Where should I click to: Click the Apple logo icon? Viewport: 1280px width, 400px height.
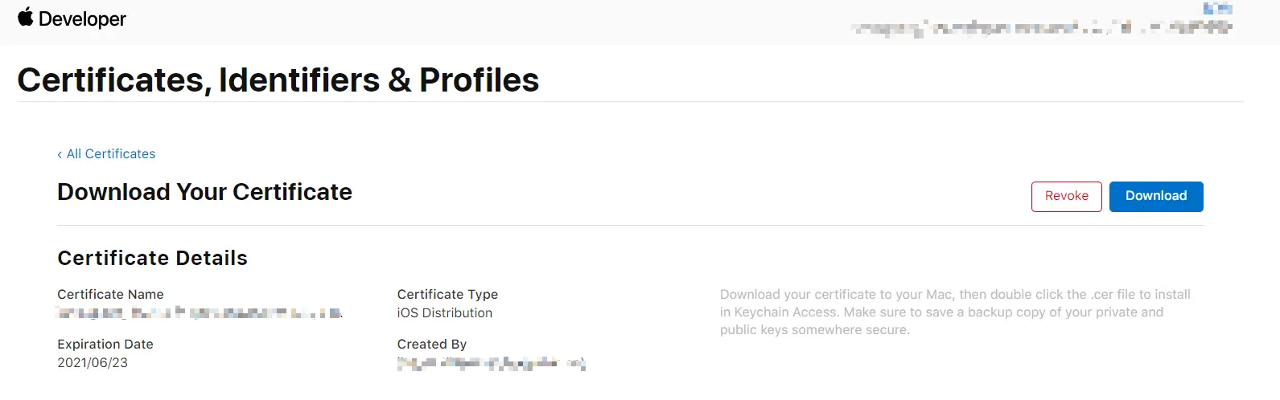(x=26, y=17)
